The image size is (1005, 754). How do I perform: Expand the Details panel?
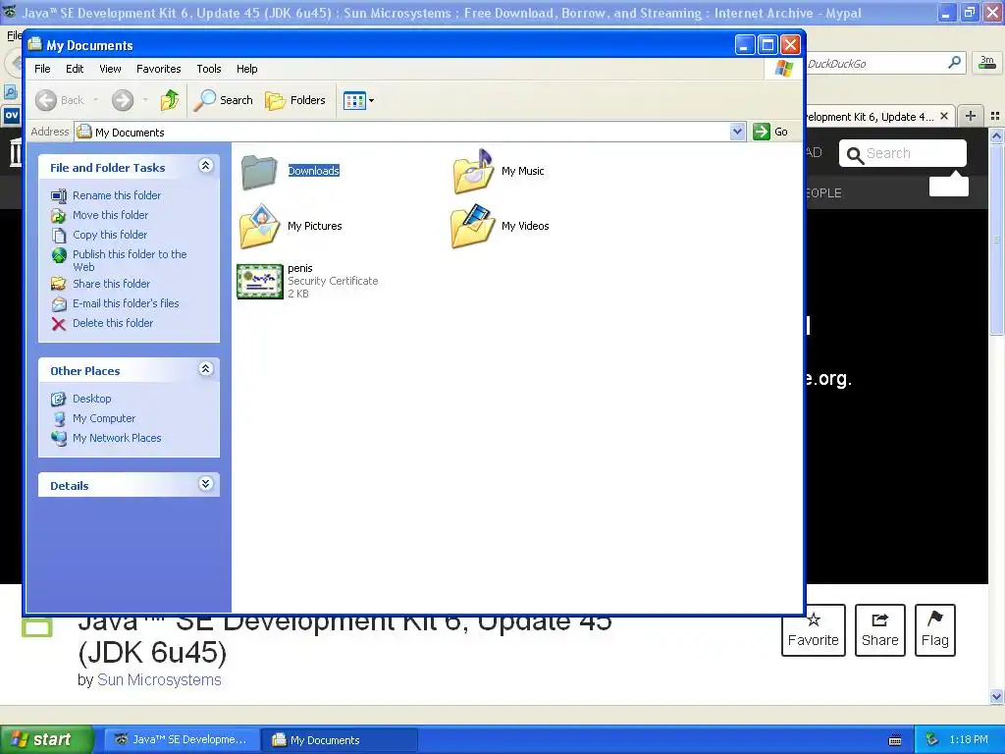205,484
